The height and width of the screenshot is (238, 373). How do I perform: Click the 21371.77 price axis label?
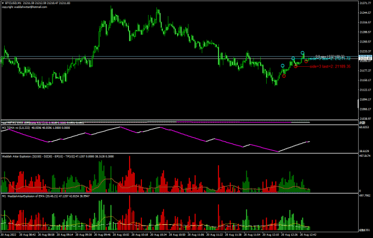click(x=365, y=3)
